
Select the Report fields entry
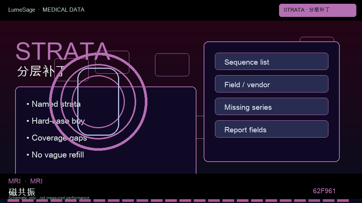tap(271, 129)
